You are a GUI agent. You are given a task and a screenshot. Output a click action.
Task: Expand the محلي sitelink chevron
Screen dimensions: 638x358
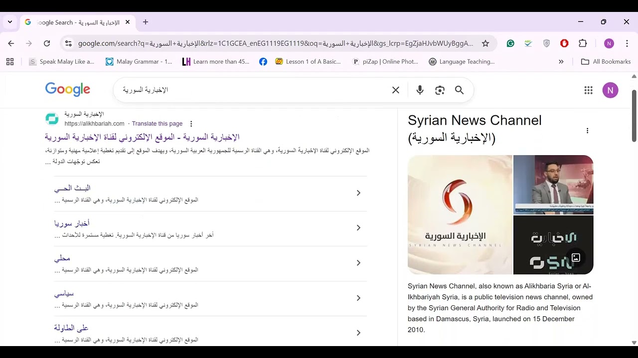click(358, 263)
